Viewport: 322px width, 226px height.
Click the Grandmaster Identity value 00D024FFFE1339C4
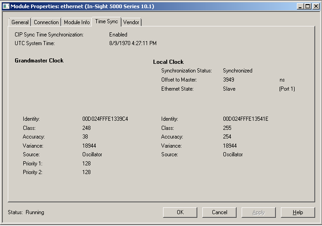(x=105, y=119)
